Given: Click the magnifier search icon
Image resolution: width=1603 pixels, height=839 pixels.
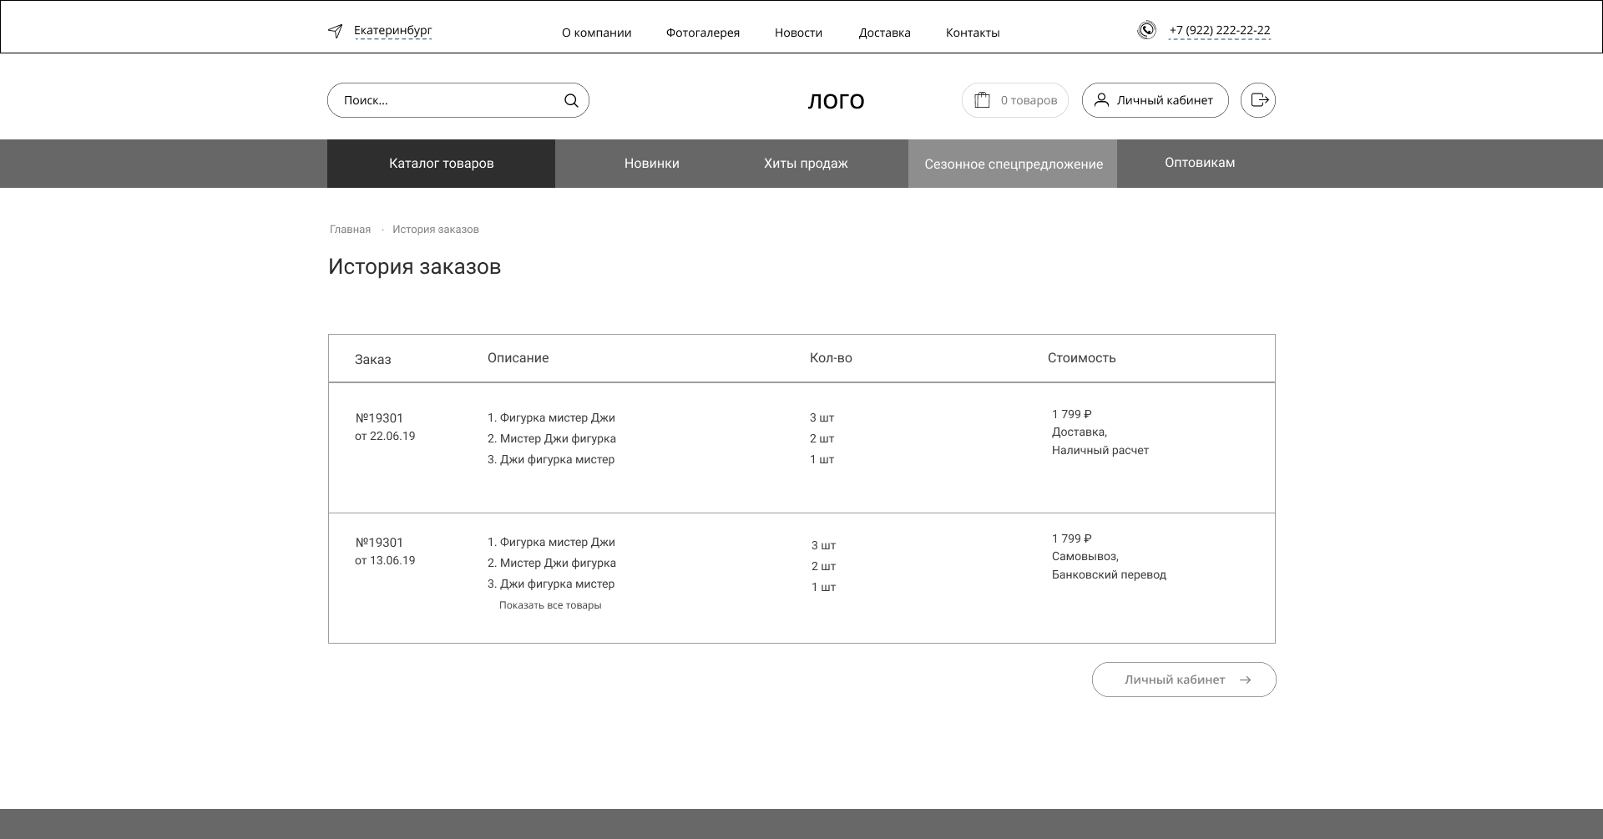Looking at the screenshot, I should [571, 100].
